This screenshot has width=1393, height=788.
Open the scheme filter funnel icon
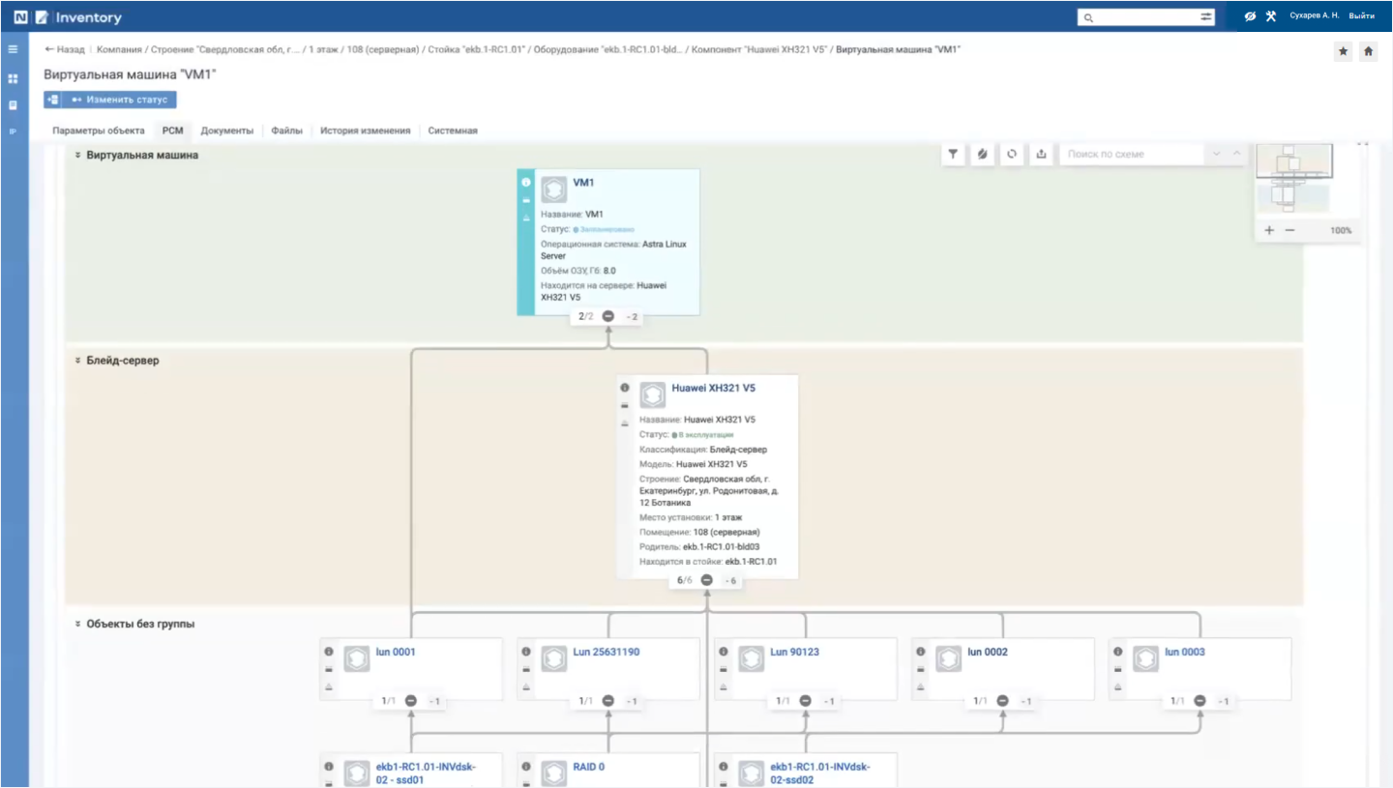953,154
